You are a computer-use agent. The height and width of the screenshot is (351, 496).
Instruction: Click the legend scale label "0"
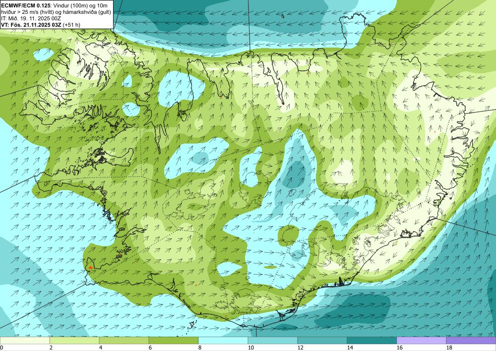(1, 348)
